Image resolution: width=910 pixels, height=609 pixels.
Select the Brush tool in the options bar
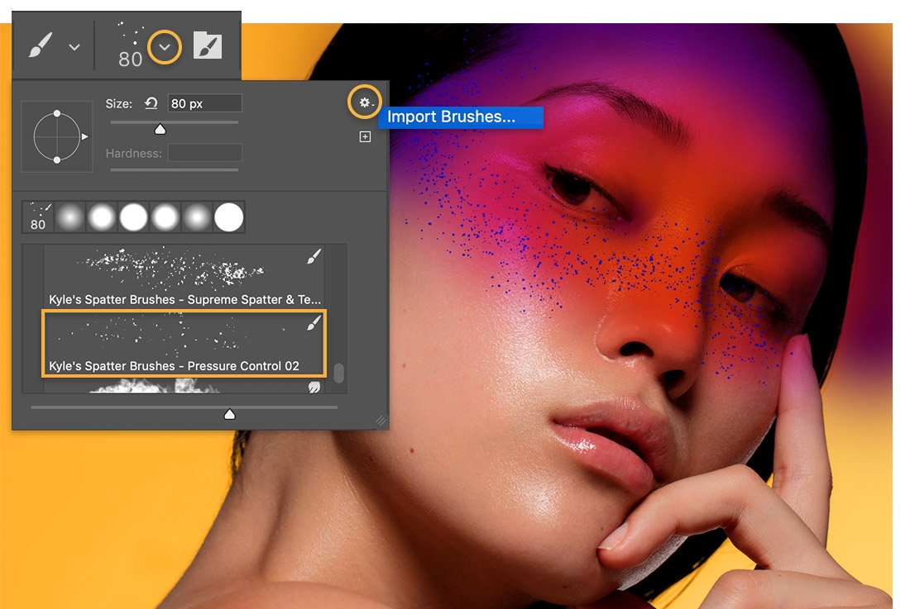point(40,45)
